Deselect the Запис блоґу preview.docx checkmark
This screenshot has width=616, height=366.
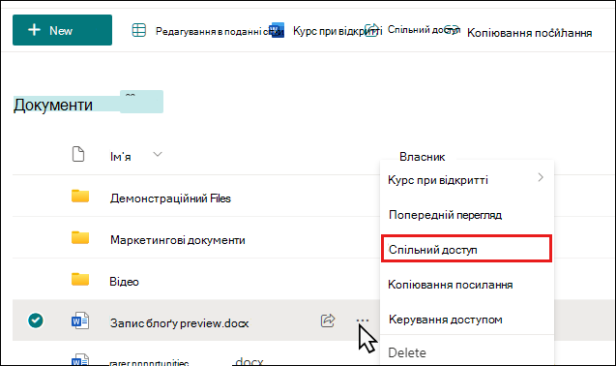pyautogui.click(x=36, y=320)
